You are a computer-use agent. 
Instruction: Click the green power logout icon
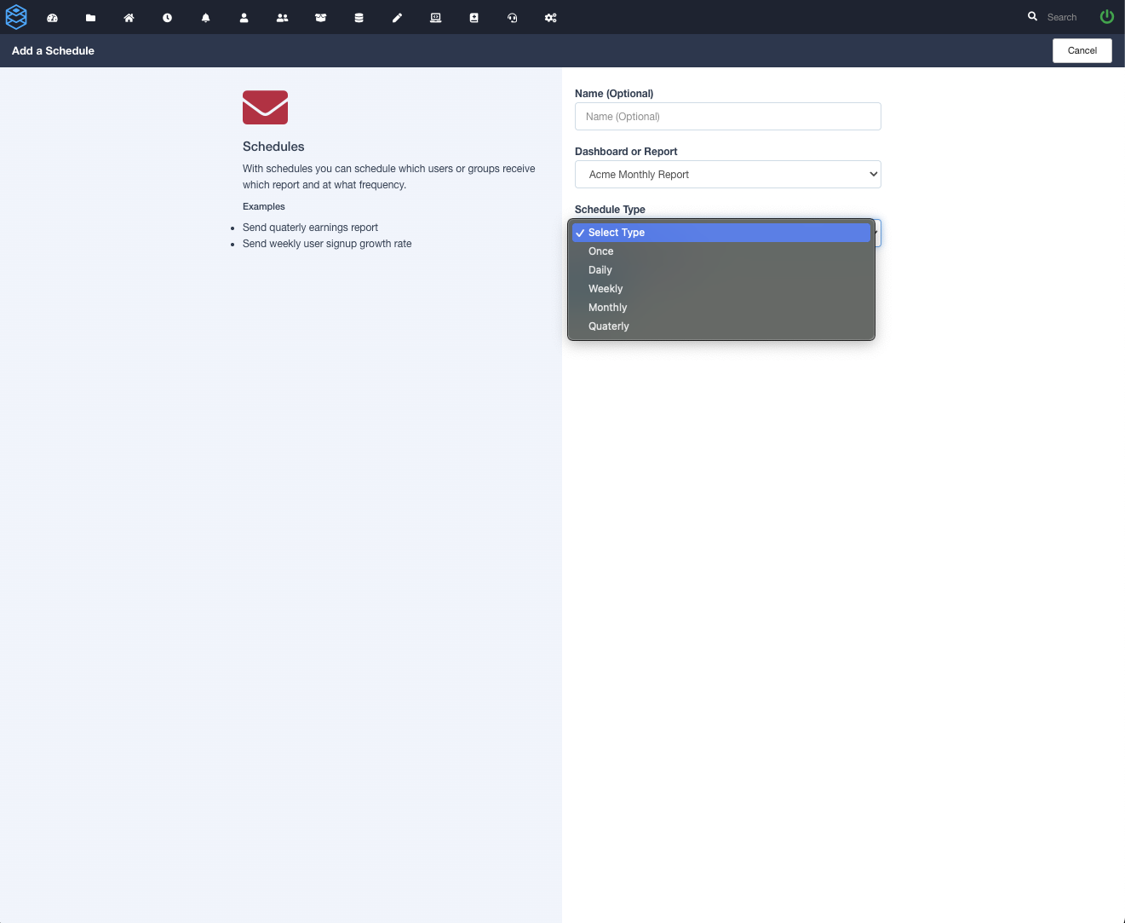point(1106,16)
